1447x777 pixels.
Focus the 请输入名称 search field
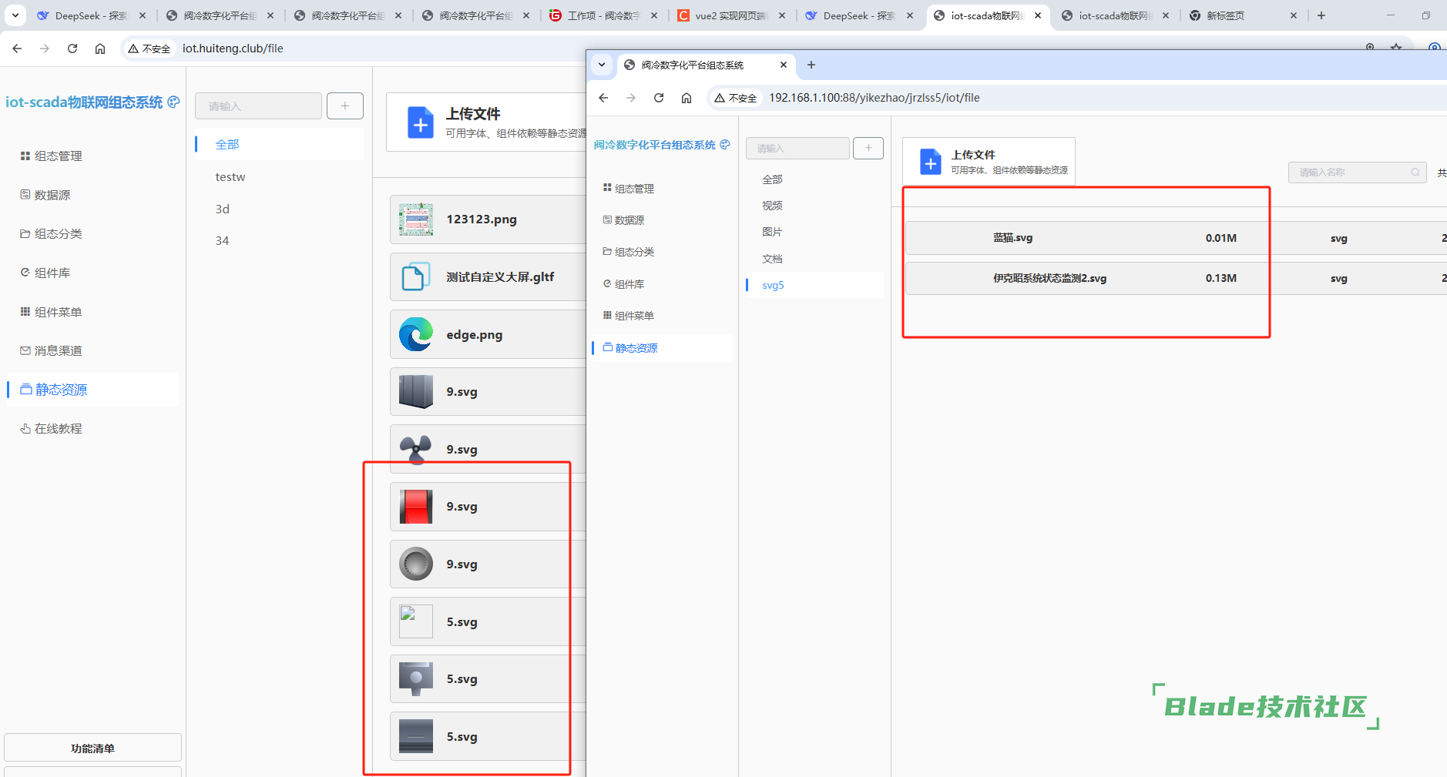(1358, 172)
